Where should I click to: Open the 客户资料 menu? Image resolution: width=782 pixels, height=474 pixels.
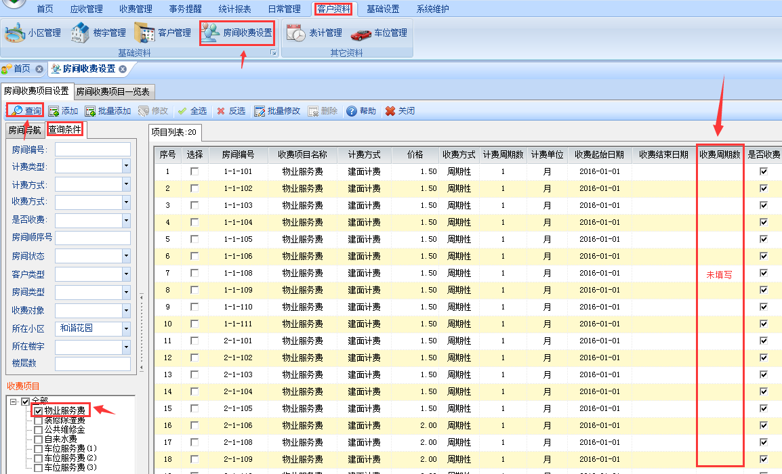(x=333, y=9)
